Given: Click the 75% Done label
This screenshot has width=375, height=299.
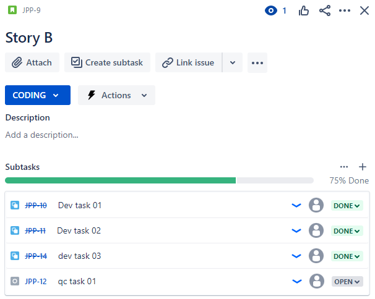Looking at the screenshot, I should (349, 180).
